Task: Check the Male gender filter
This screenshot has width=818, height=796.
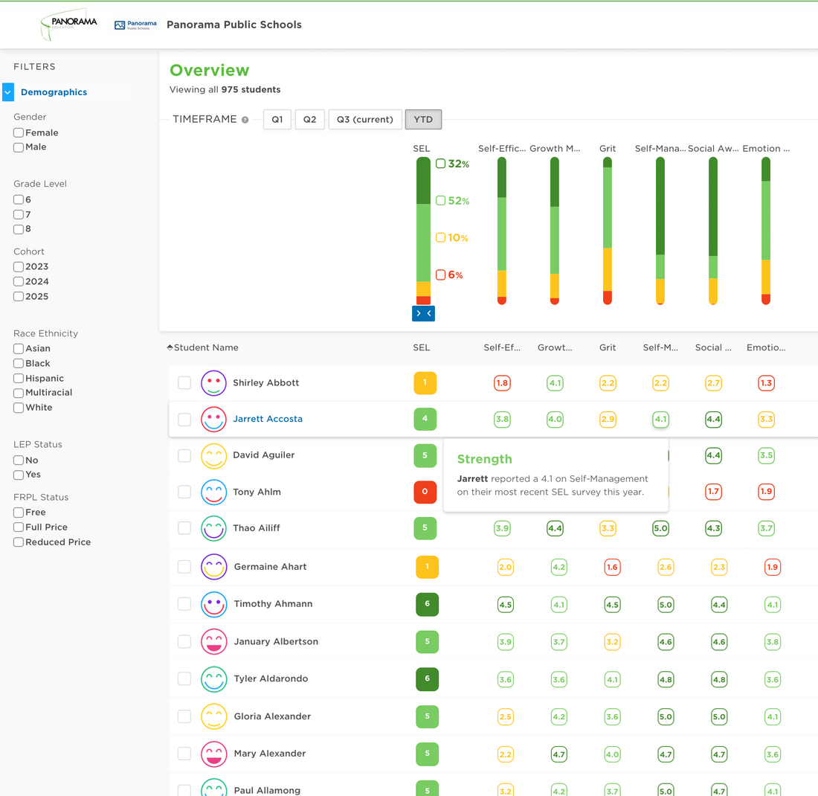Action: click(x=19, y=147)
